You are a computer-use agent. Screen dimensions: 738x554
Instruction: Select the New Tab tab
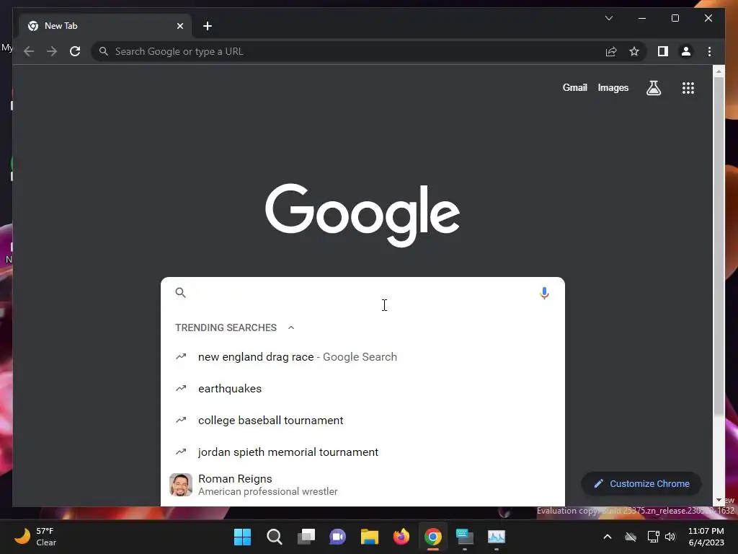pyautogui.click(x=105, y=26)
